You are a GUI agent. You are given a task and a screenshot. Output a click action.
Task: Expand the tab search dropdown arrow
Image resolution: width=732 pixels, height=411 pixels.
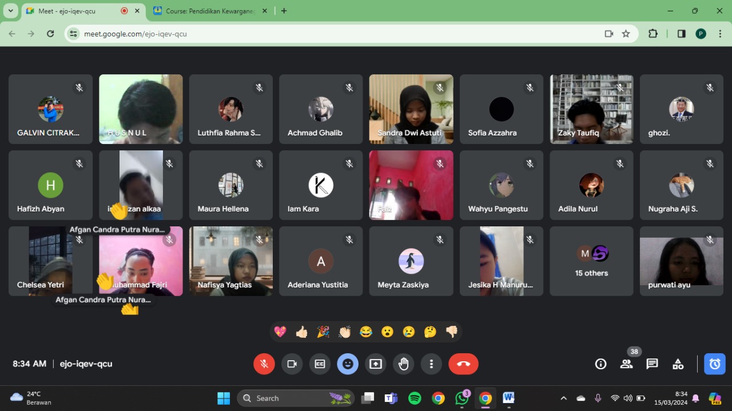[10, 11]
